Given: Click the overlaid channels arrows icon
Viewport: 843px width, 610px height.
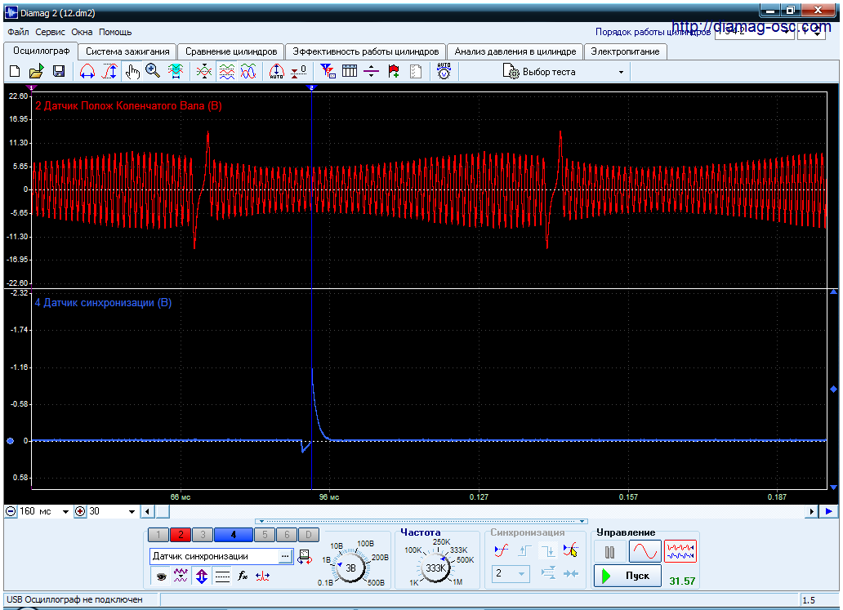Looking at the screenshot, I should (x=203, y=72).
